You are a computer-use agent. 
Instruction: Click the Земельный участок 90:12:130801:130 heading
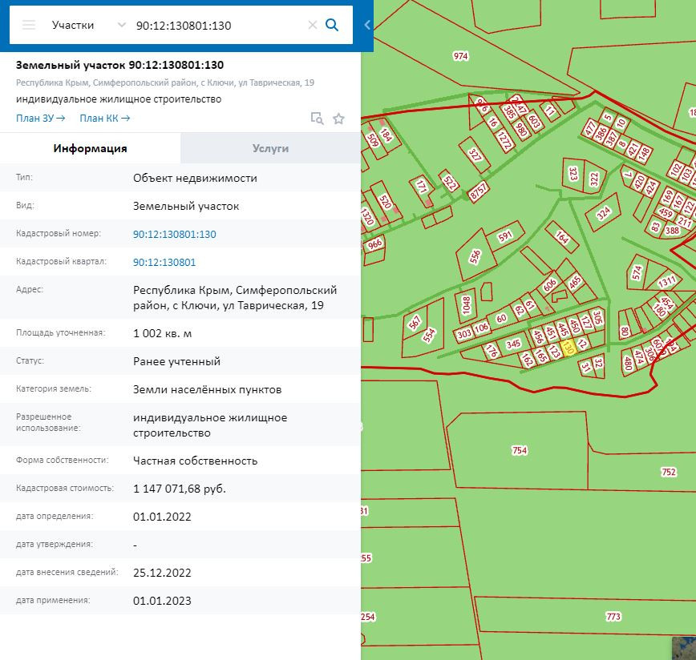tap(119, 65)
